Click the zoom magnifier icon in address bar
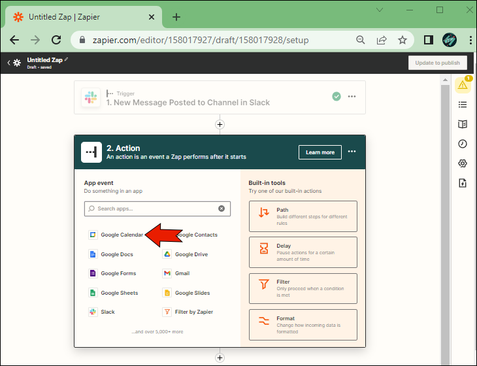This screenshot has height=366, width=477. click(361, 40)
